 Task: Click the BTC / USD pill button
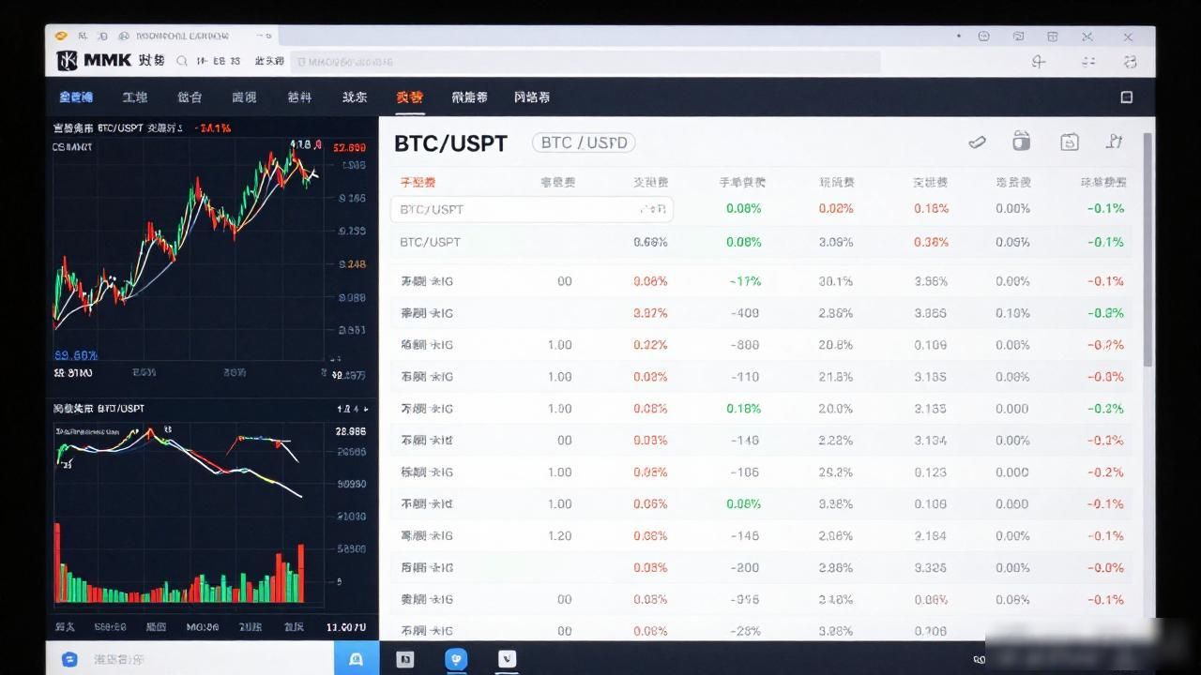click(584, 142)
